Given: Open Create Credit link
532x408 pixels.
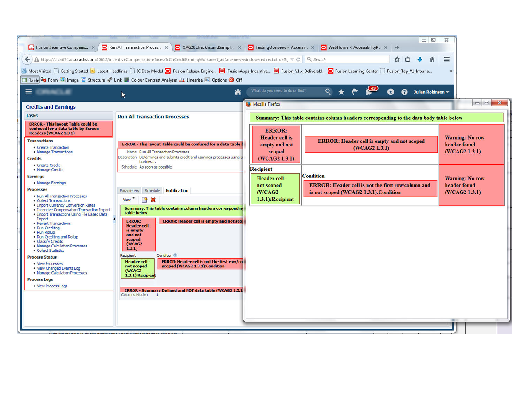Looking at the screenshot, I should [x=48, y=165].
